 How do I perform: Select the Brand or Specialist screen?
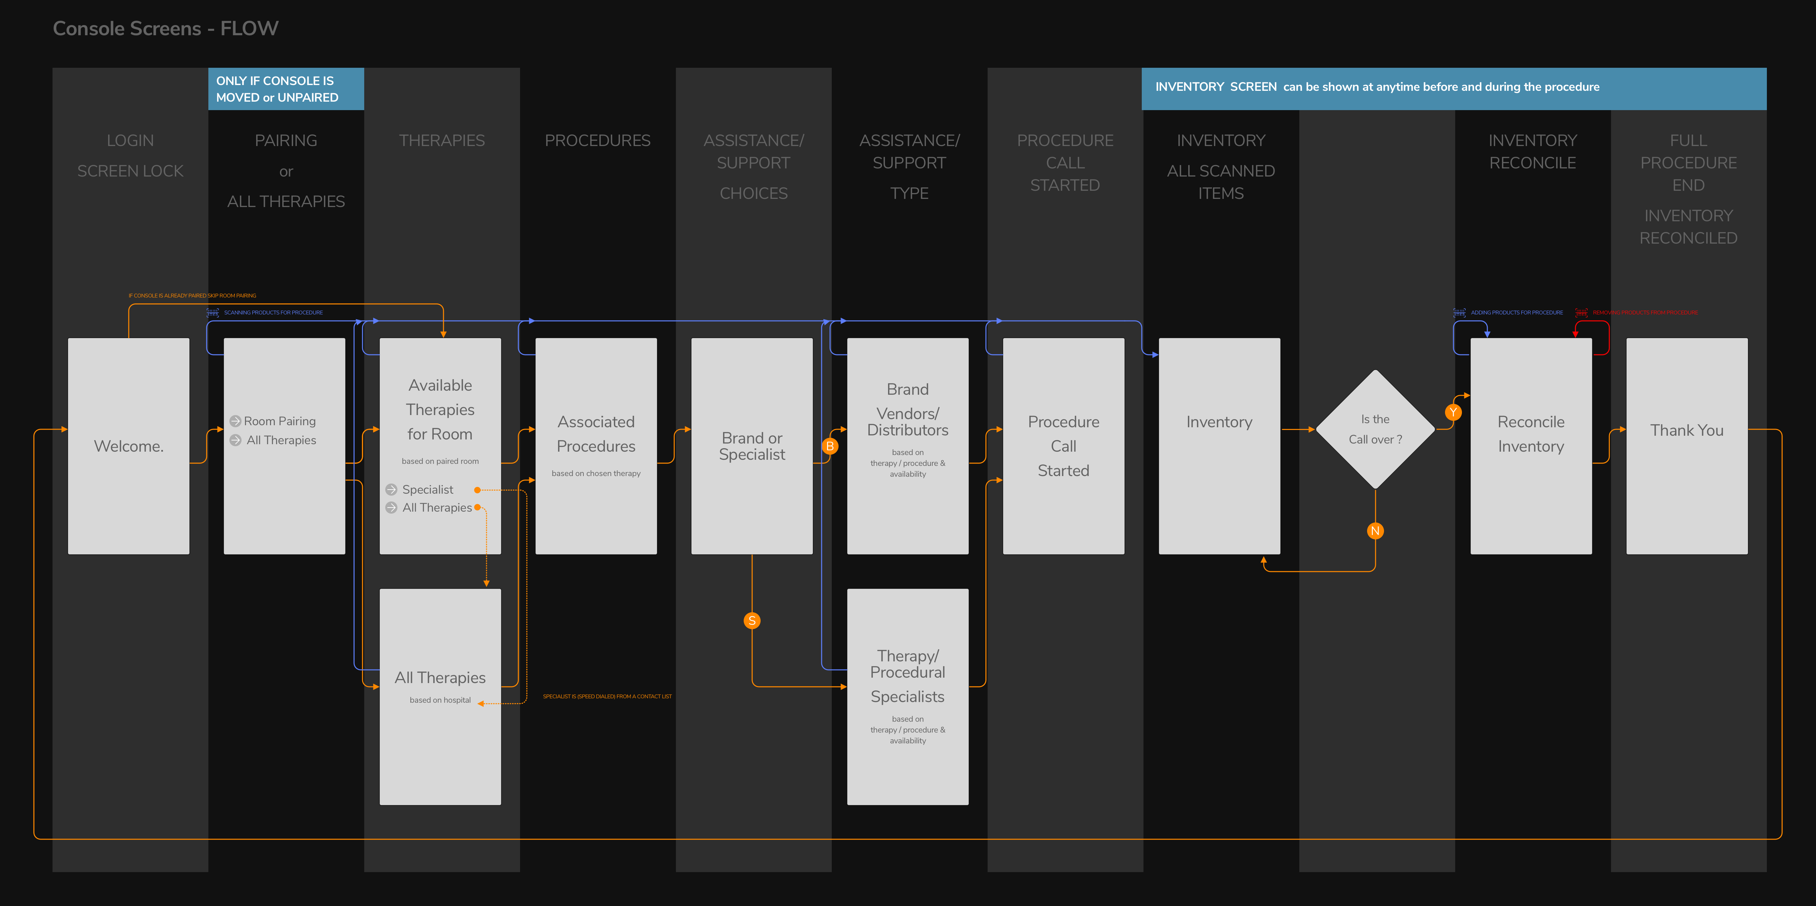pos(751,446)
